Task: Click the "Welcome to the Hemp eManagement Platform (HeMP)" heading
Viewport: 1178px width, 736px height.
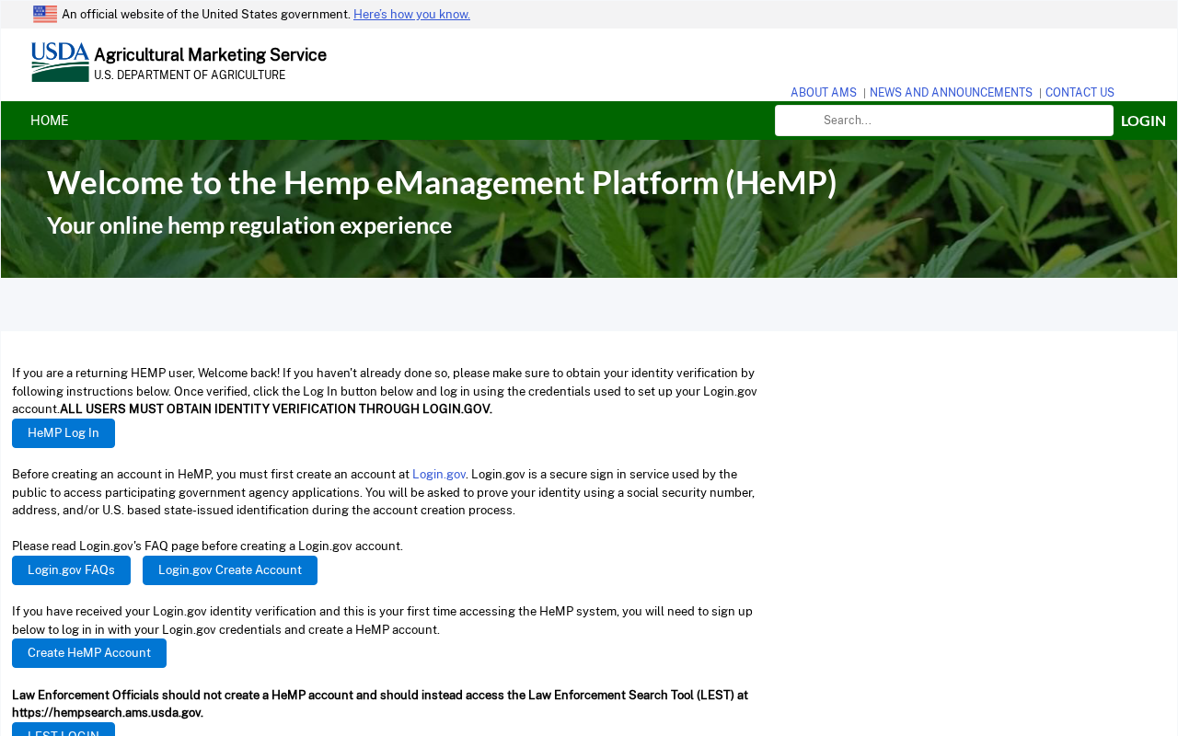Action: pos(442,182)
